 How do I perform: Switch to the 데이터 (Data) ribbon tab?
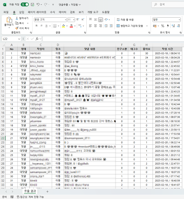pos(62,12)
